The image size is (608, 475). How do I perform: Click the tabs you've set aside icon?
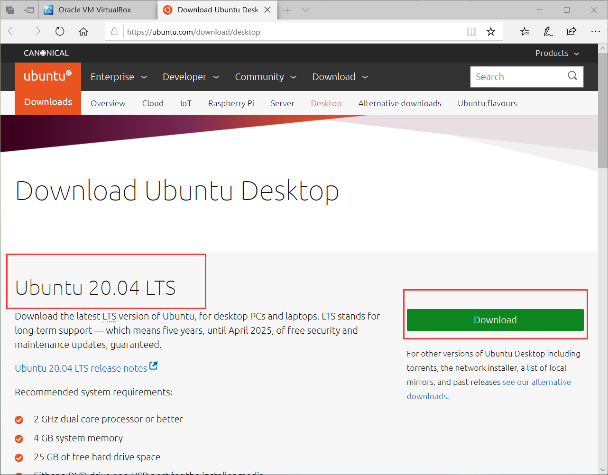10,9
